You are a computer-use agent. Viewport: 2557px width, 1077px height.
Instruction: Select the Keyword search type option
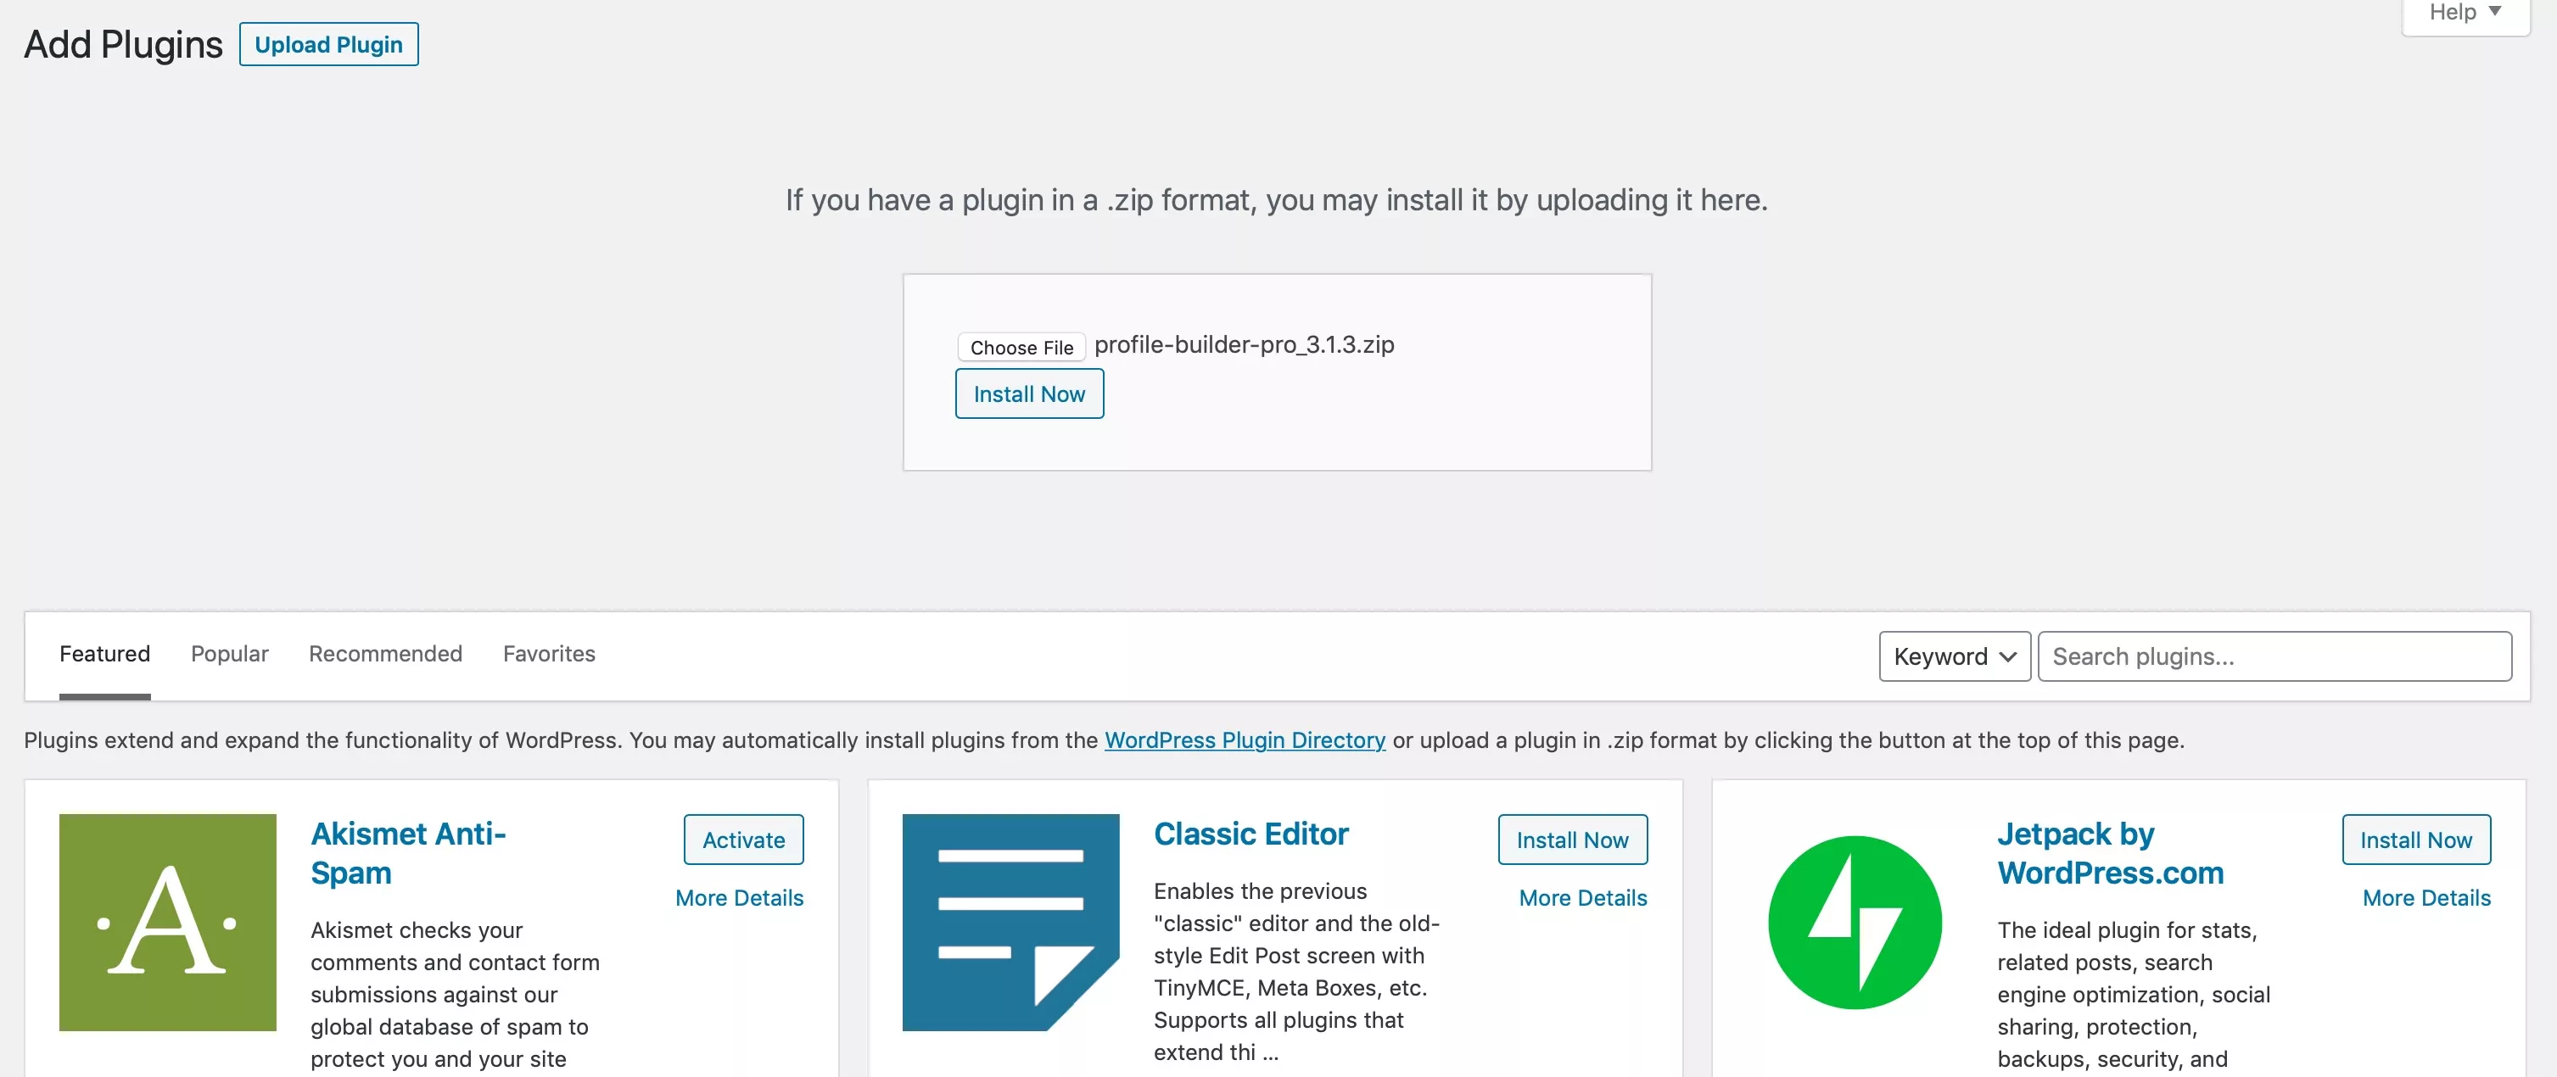[1954, 656]
